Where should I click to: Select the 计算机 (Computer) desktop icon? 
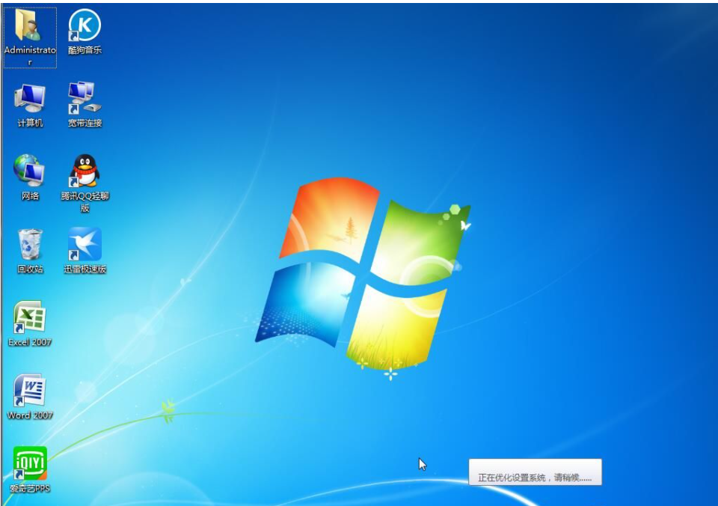tap(30, 98)
